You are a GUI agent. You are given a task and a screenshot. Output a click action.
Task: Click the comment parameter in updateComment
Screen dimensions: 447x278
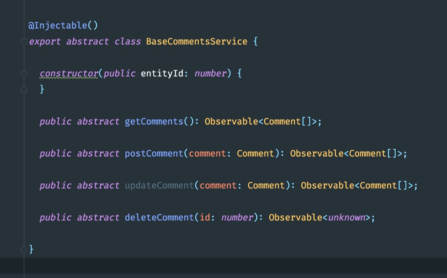[x=218, y=185]
